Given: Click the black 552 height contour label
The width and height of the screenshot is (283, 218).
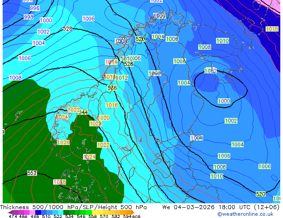Looking at the screenshot, I should (x=32, y=173).
